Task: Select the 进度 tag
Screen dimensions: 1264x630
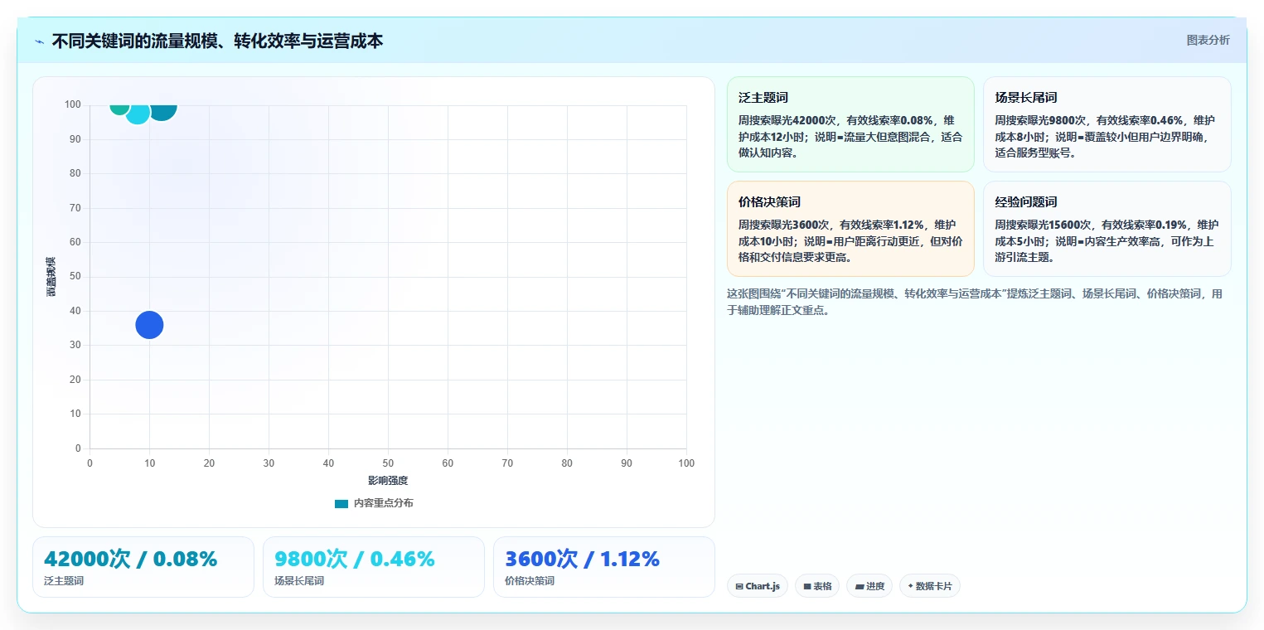Action: point(869,586)
